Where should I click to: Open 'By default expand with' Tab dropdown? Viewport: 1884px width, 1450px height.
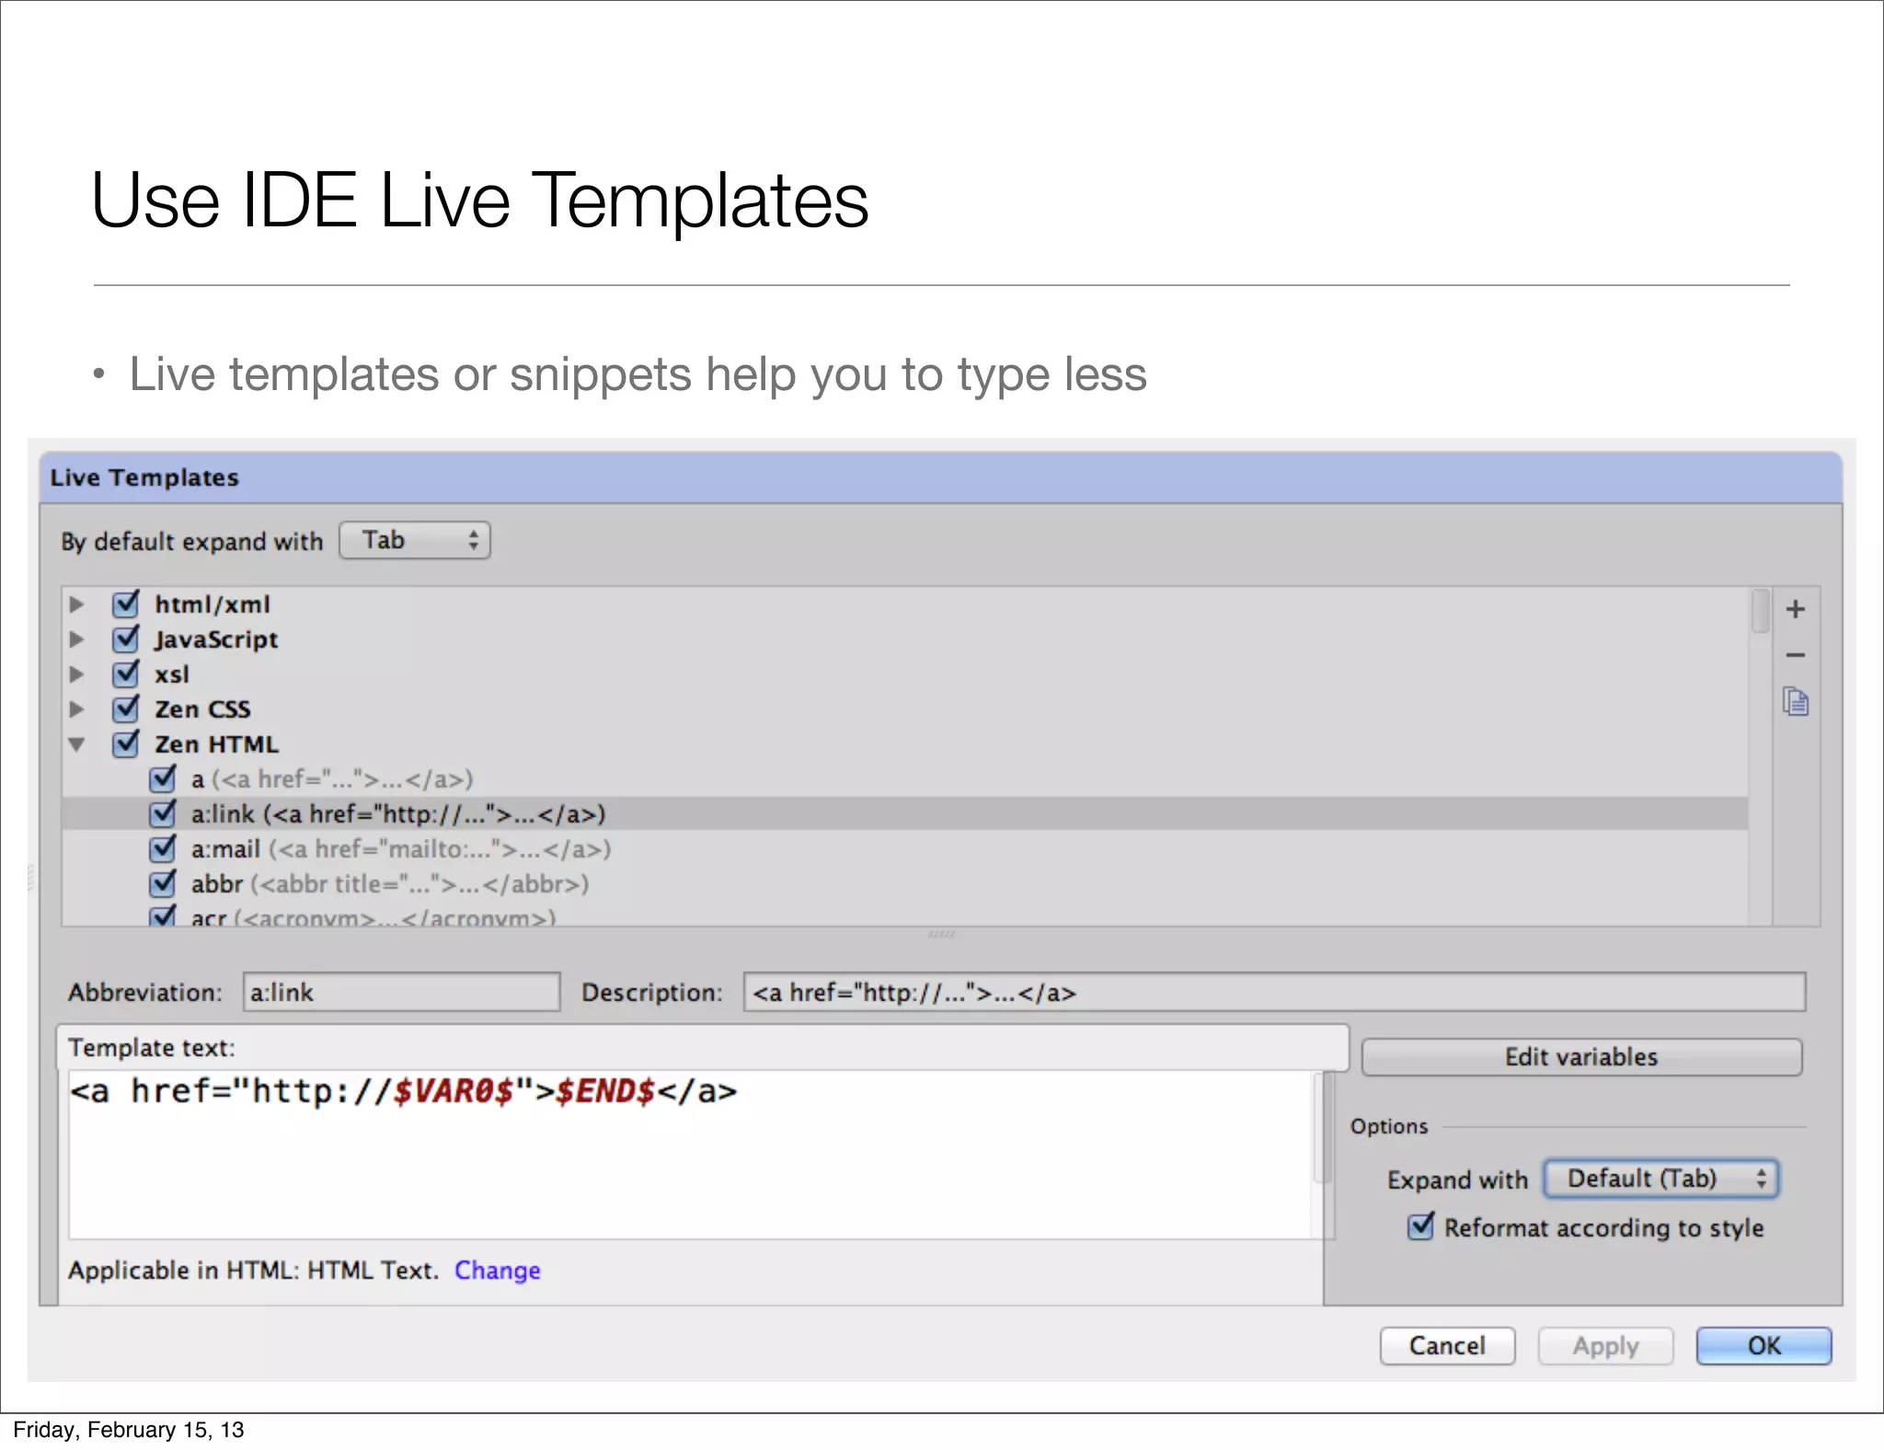coord(415,540)
